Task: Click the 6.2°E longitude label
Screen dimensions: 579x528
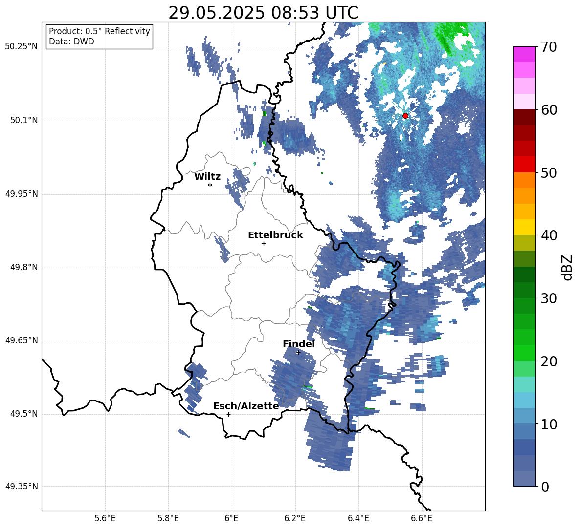Action: click(x=295, y=518)
